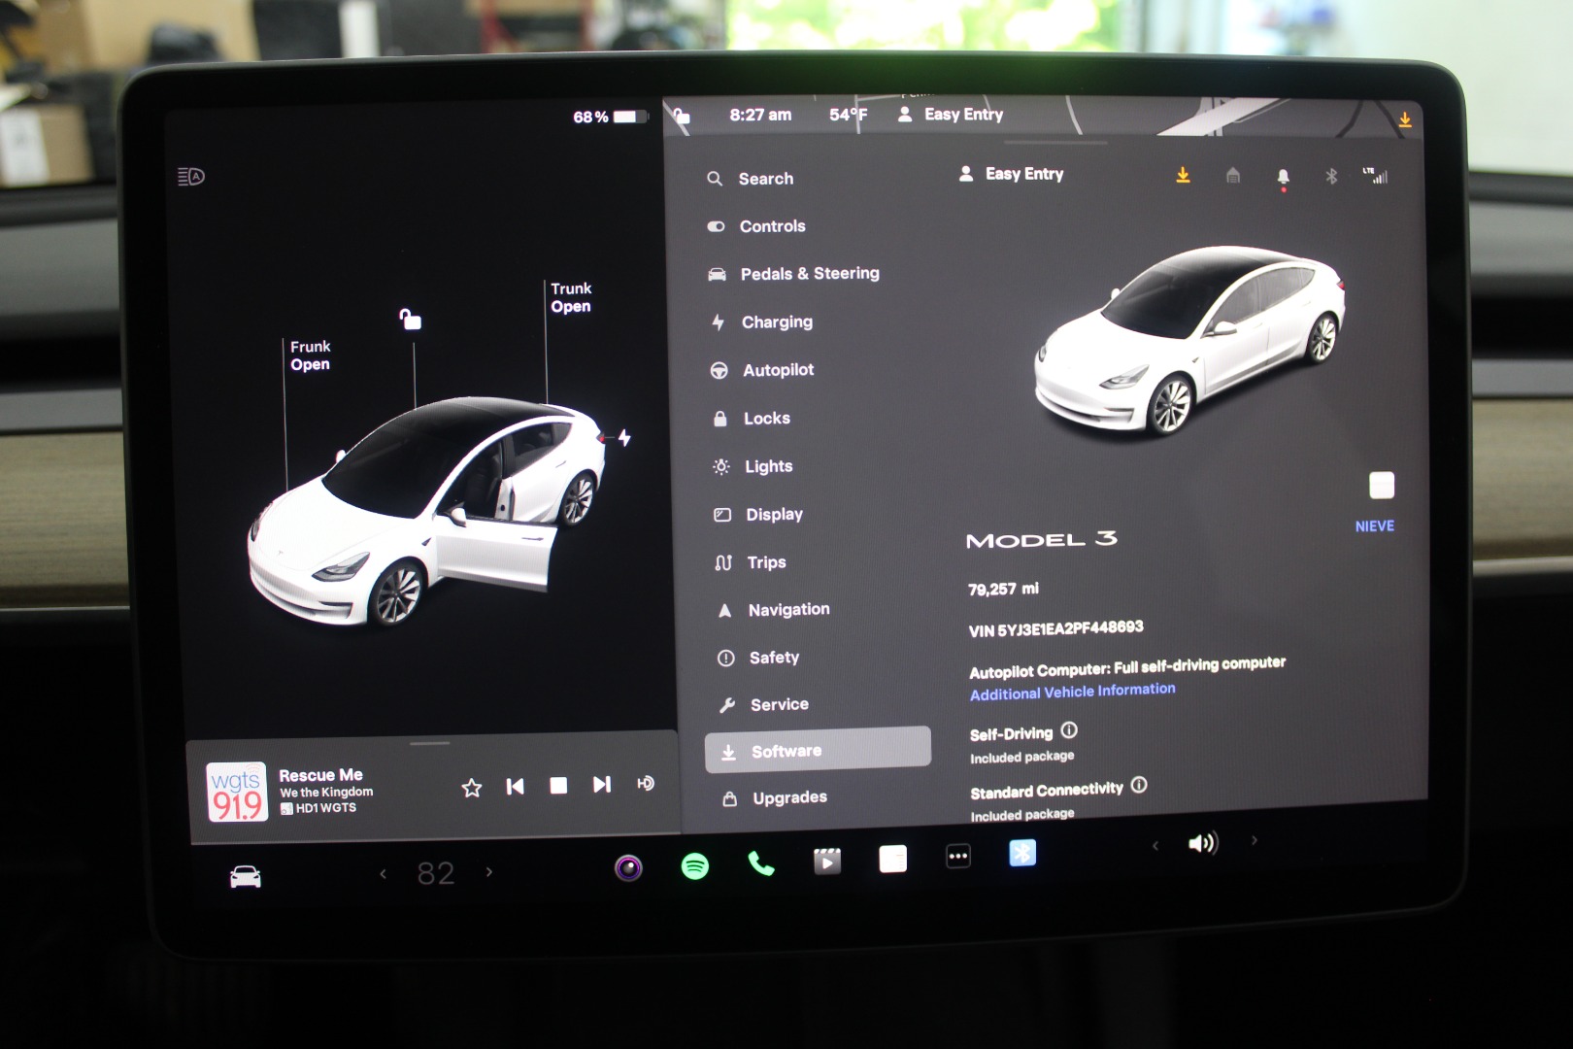Tap the Rescue Me song title
Screen dimensions: 1573x1049
pyautogui.click(x=320, y=775)
